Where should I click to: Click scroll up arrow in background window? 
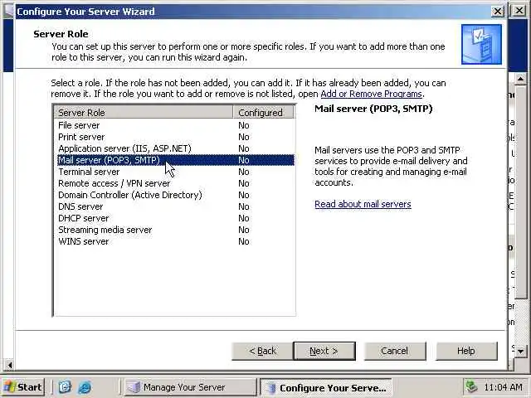coord(520,80)
